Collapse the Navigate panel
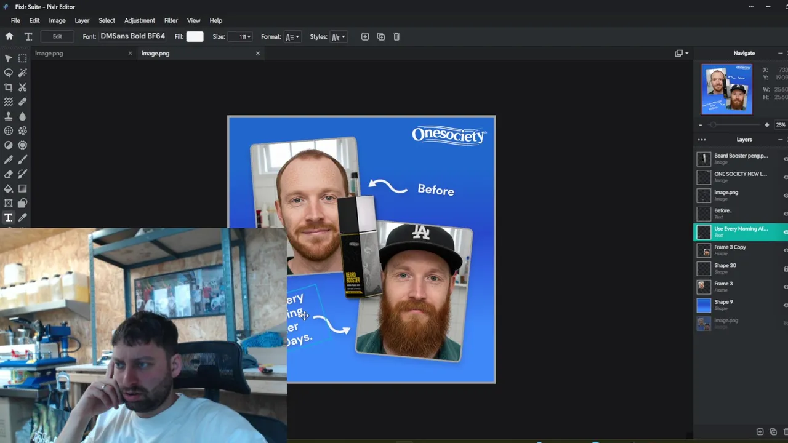The width and height of the screenshot is (788, 443). click(x=780, y=54)
